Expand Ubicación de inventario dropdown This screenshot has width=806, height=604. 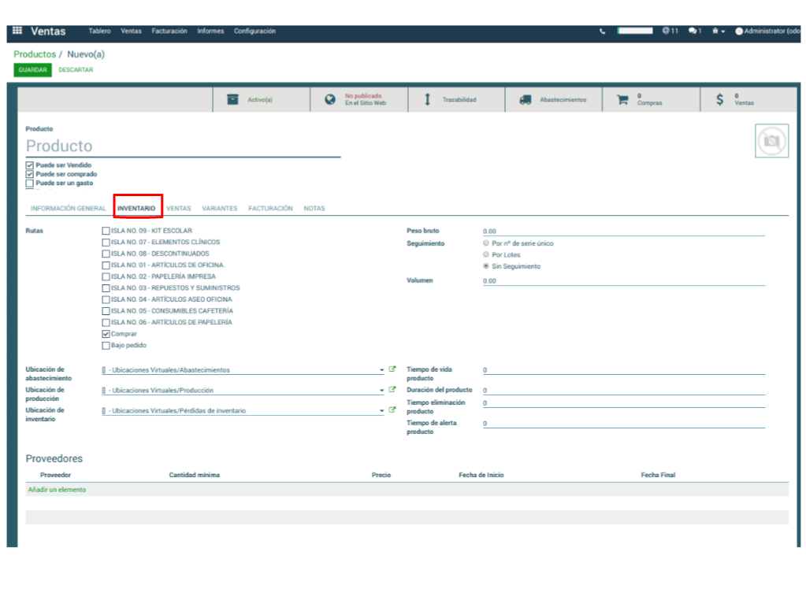coord(381,410)
